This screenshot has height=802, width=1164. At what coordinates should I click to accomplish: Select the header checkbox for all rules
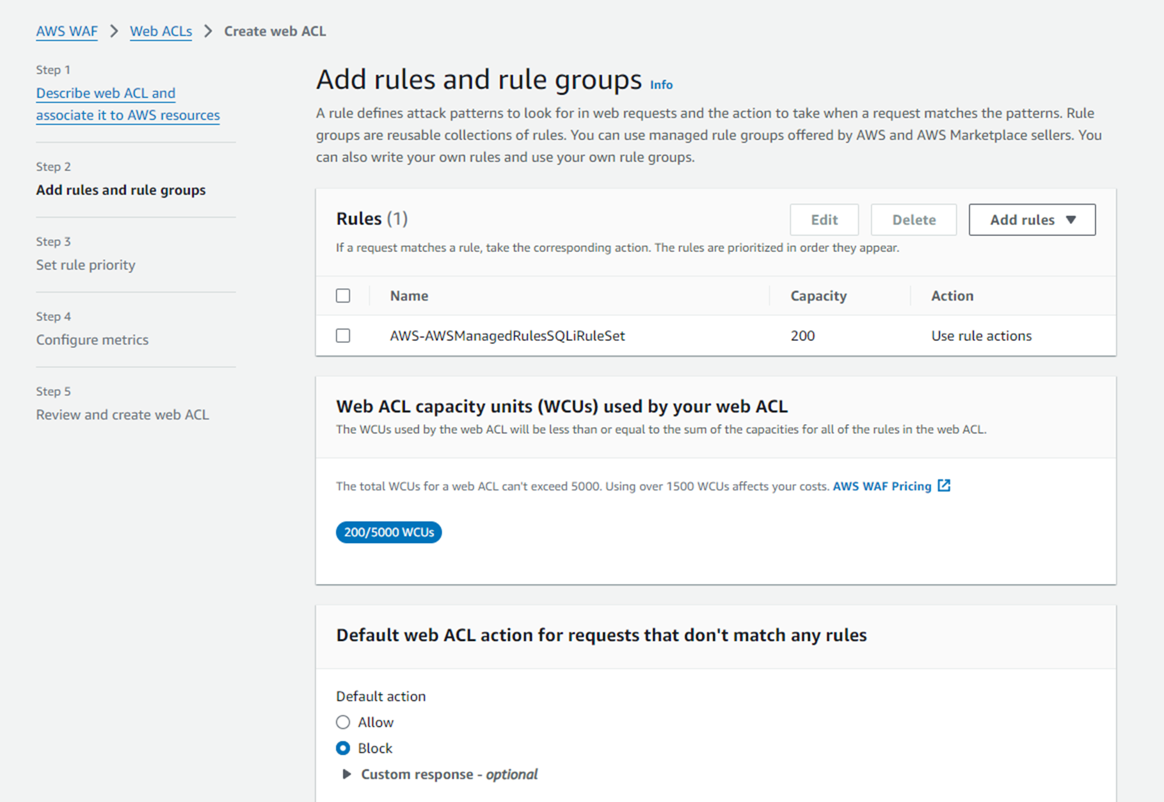(343, 295)
